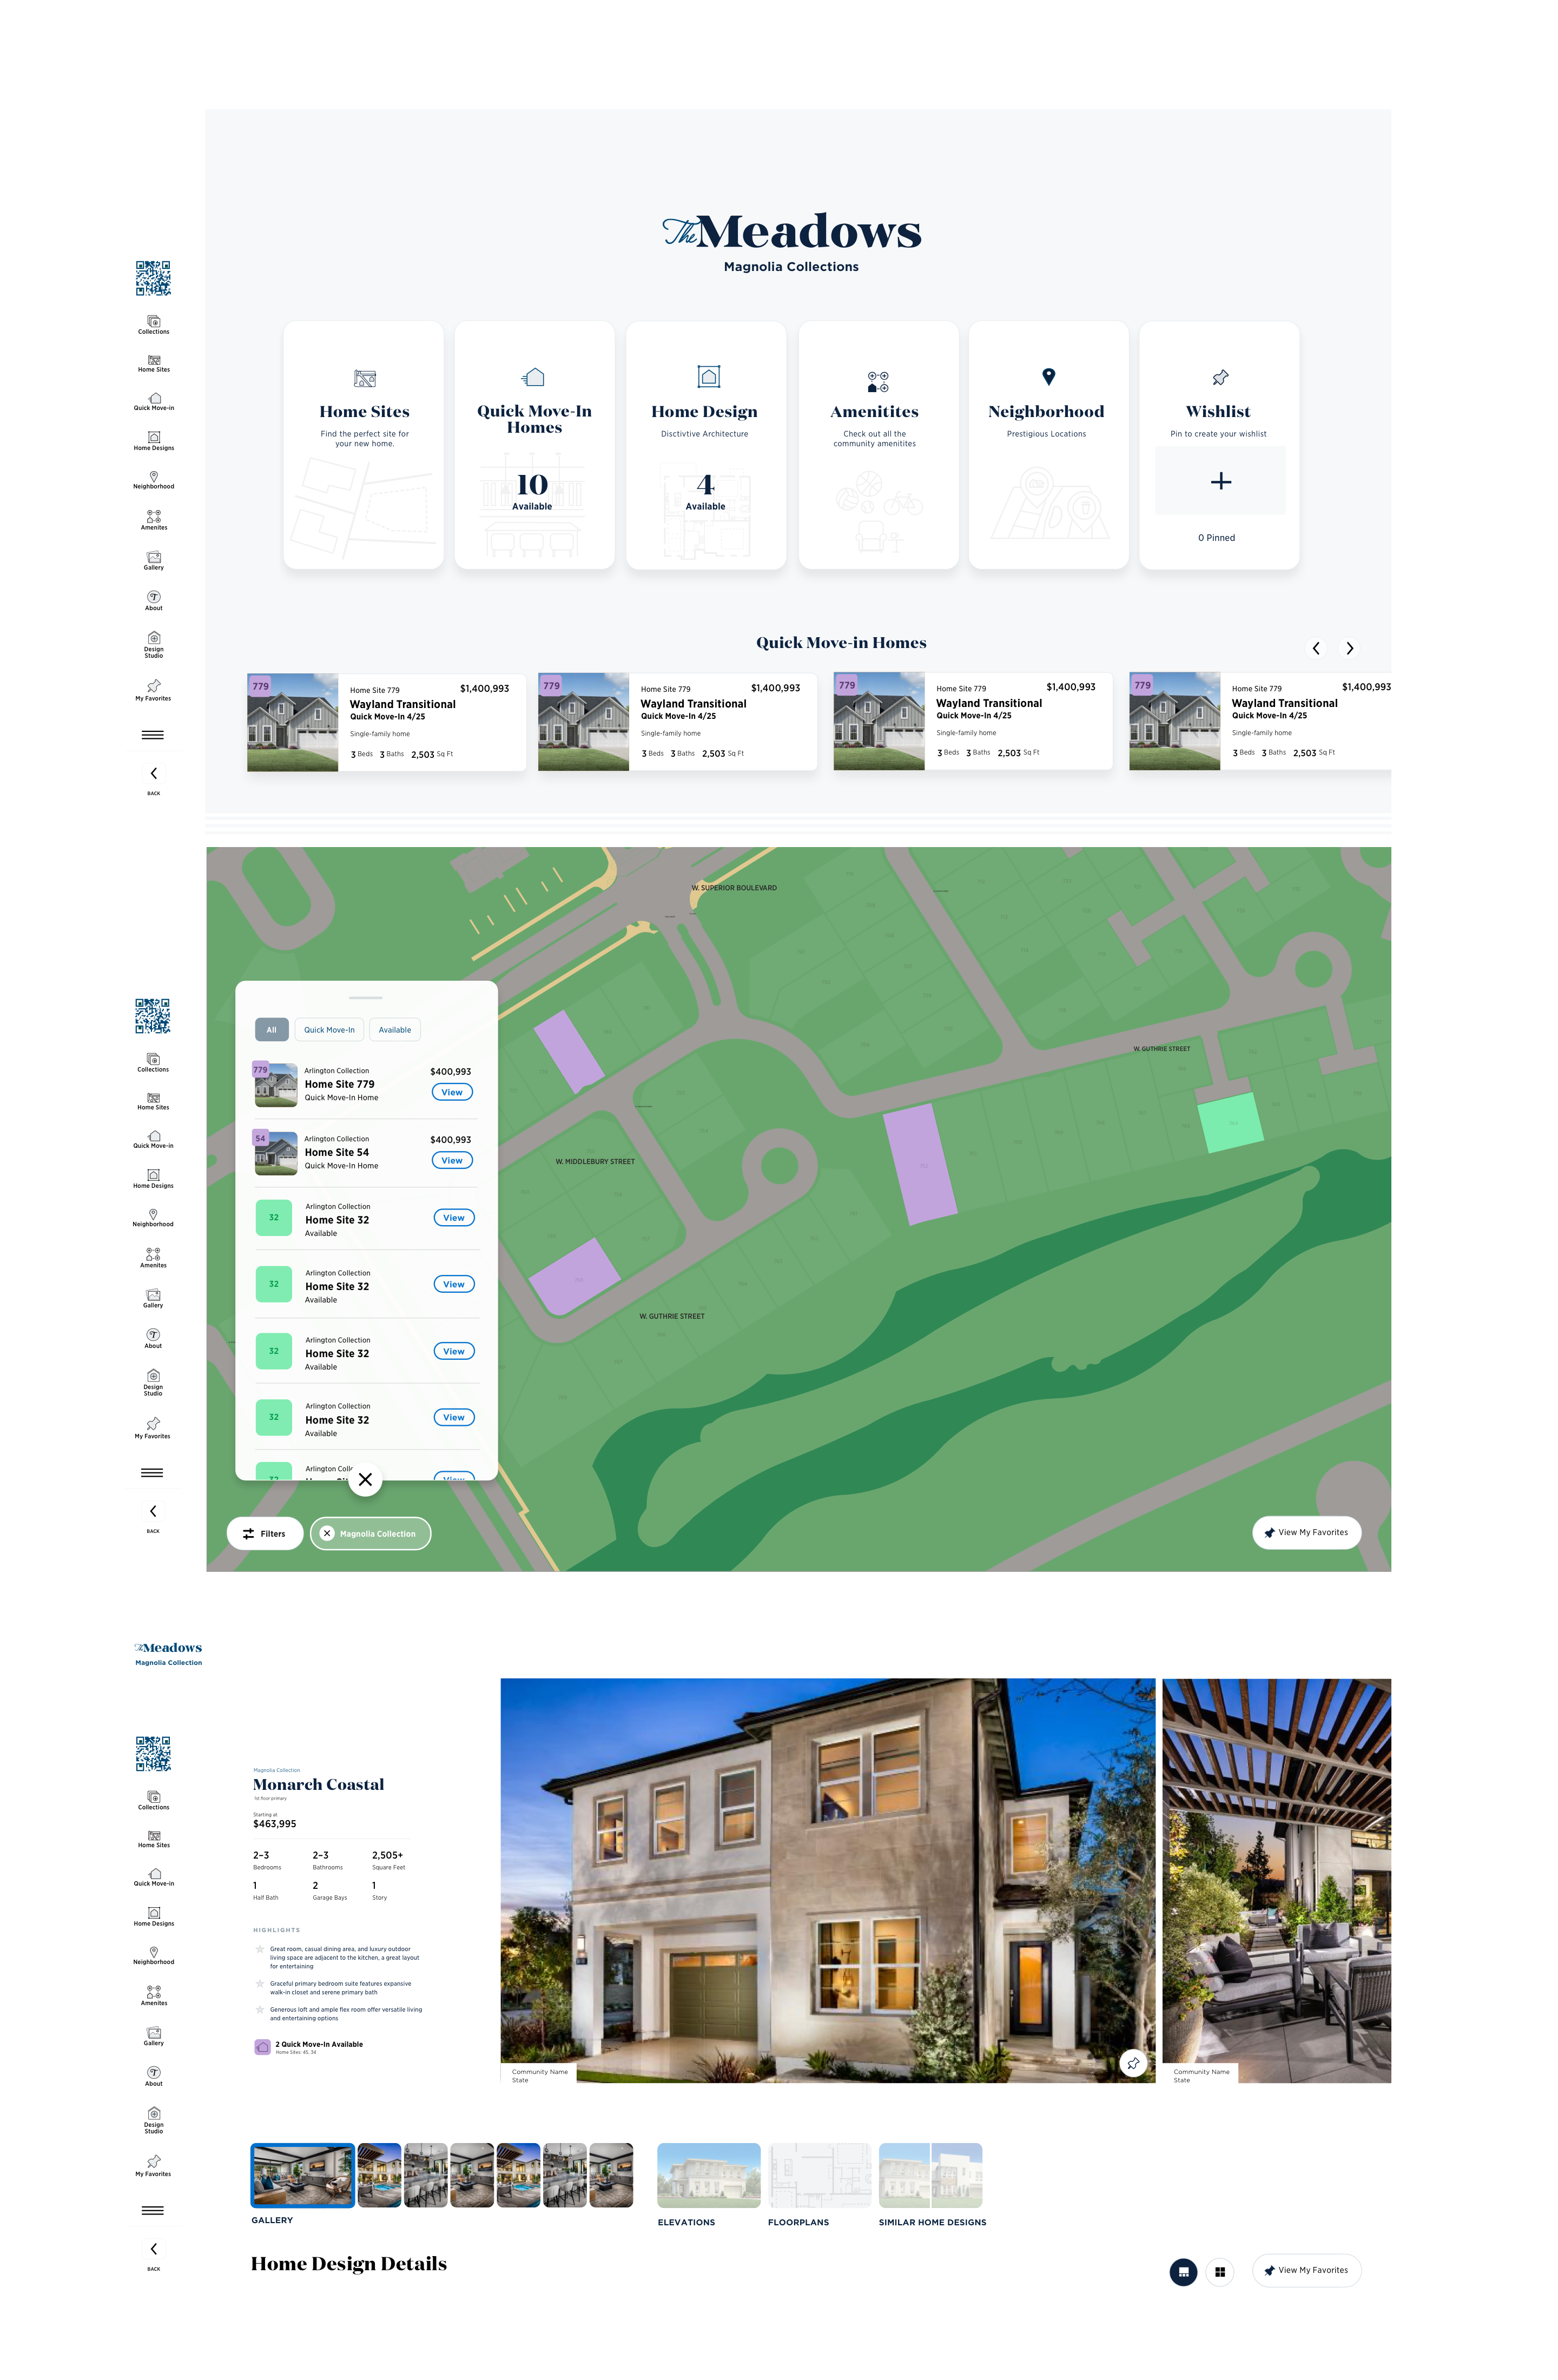Open About in the Monarch Coastal screen sidebar
This screenshot has width=1558, height=2380.
pyautogui.click(x=153, y=2077)
